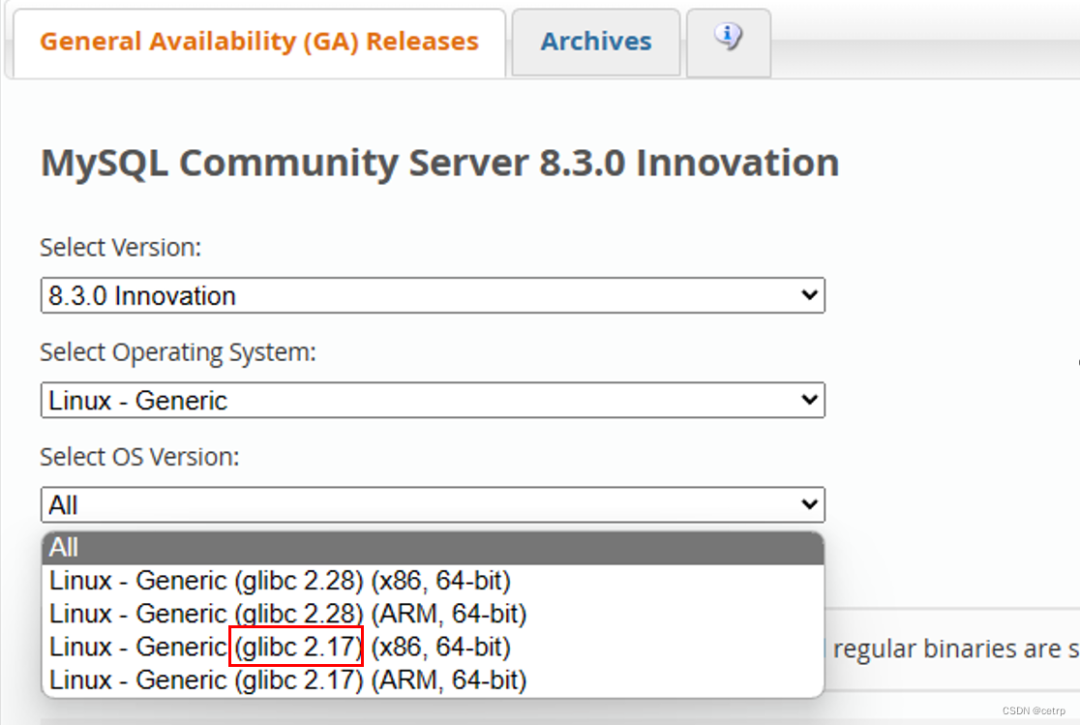Viewport: 1080px width, 725px height.
Task: Select Linux - Generic (glibc 2.17) (x86, 64-bit)
Action: [433, 648]
